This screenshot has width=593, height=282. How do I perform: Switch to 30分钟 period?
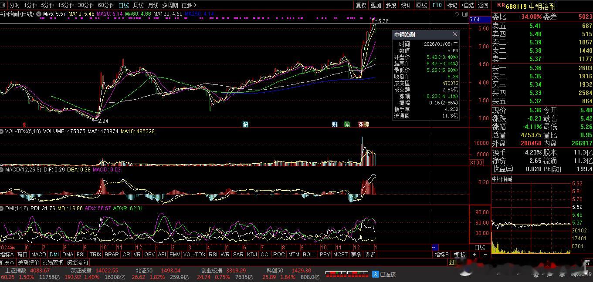point(86,5)
